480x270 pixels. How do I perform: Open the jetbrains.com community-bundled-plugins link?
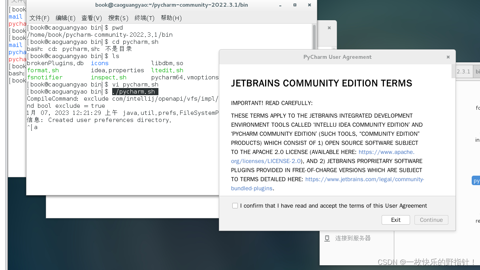pyautogui.click(x=328, y=184)
